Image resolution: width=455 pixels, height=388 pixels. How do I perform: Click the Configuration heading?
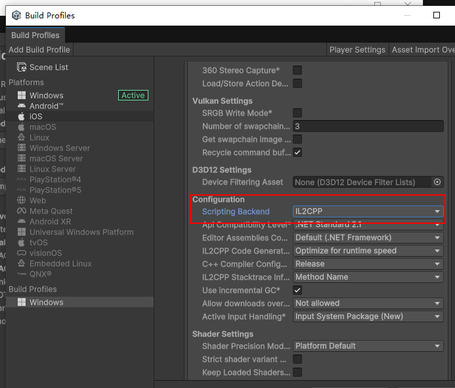point(219,200)
